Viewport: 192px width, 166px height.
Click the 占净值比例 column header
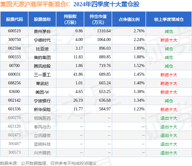129,19
